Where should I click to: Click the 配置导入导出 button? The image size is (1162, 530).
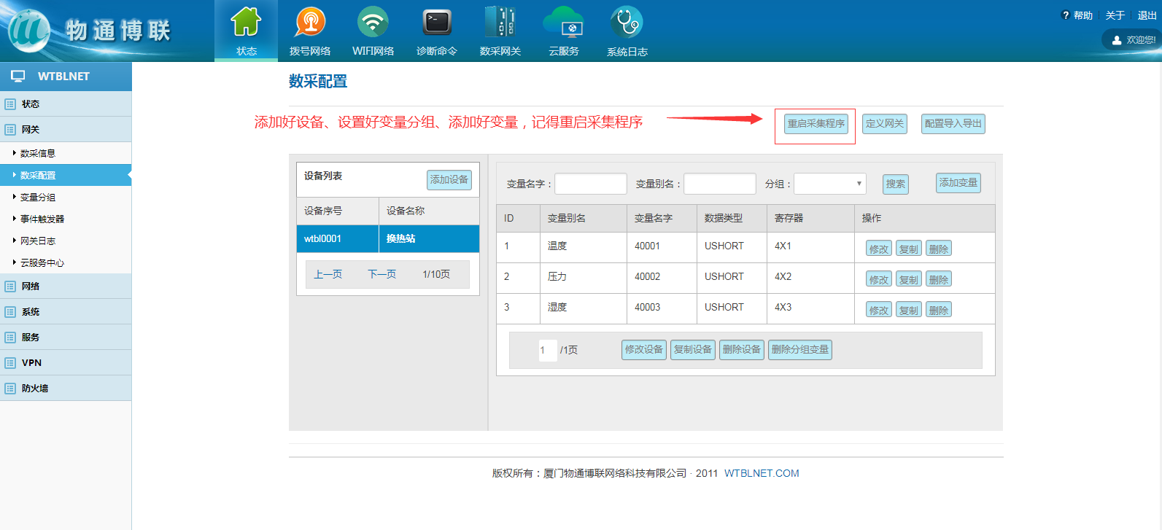click(x=953, y=124)
